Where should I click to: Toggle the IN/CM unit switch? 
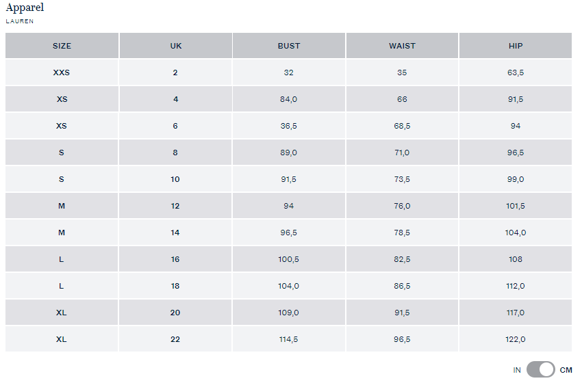[540, 370]
